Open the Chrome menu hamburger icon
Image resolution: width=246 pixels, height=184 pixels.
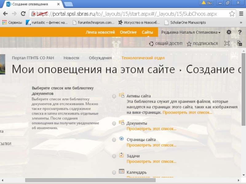tap(241, 14)
